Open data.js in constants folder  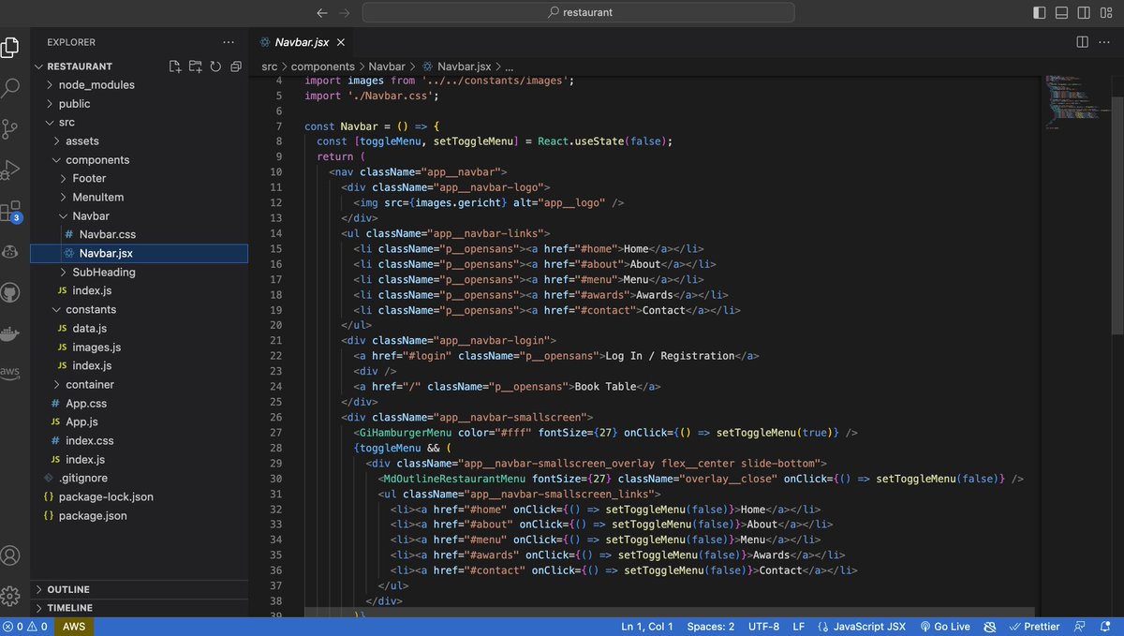pos(139,329)
